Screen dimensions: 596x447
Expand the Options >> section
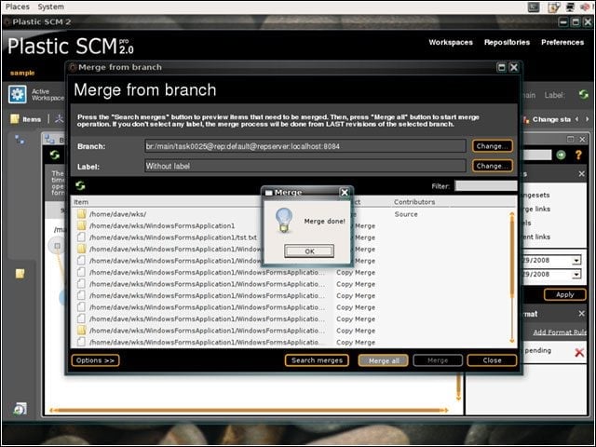[95, 360]
